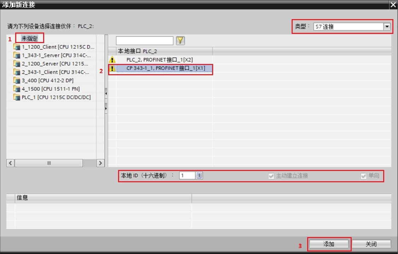Expand the right panel splitter arrow

(106, 108)
